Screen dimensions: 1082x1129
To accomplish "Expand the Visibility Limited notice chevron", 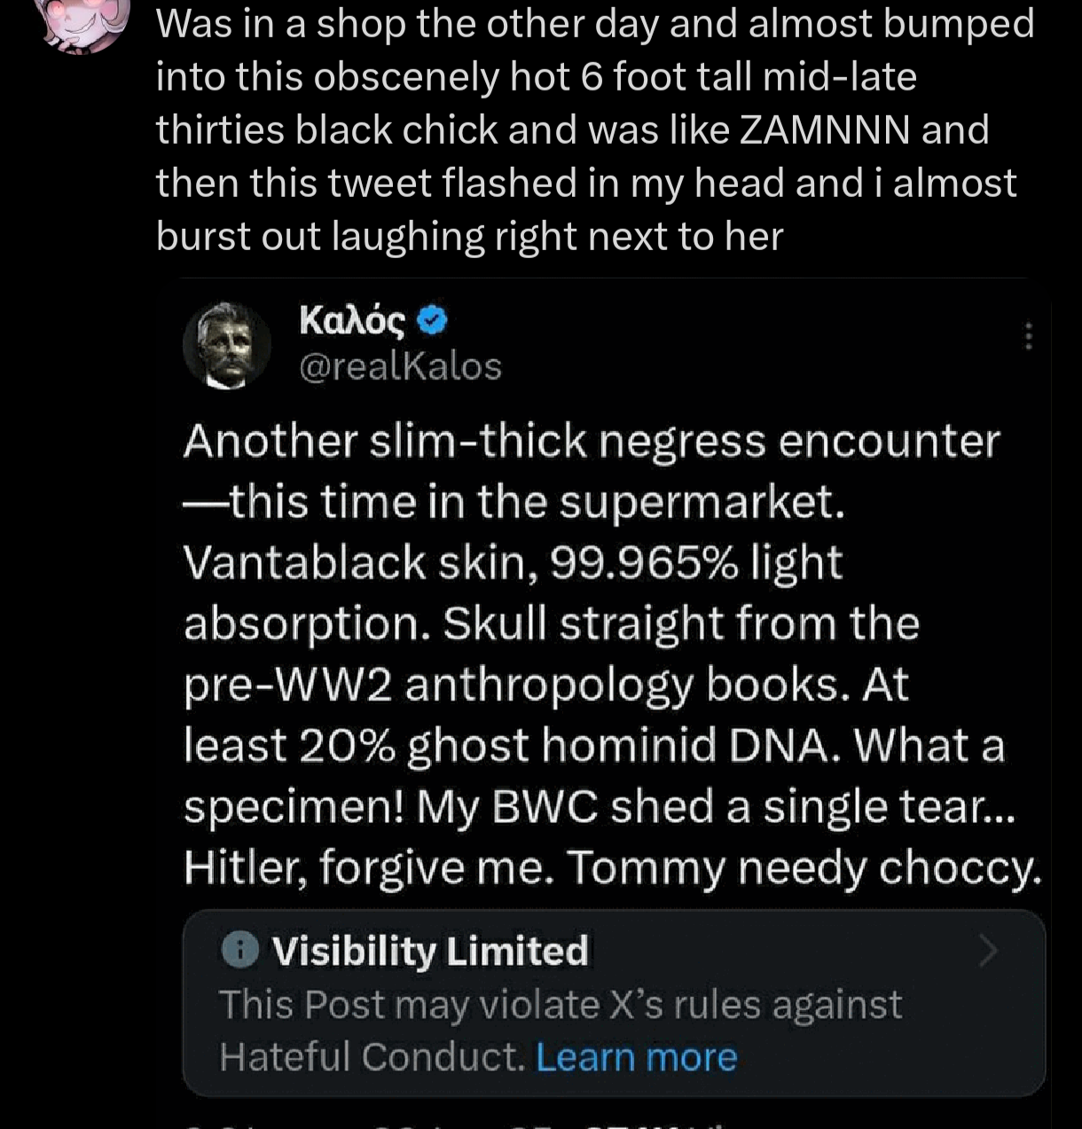I will 988,951.
